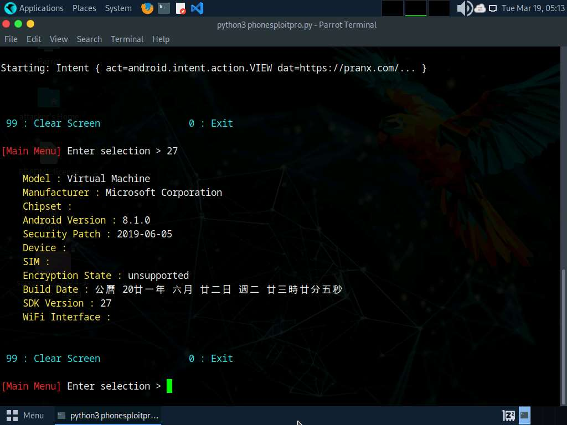Viewport: 567px width, 425px height.
Task: Click the bottom panel Menu button
Action: click(25, 415)
